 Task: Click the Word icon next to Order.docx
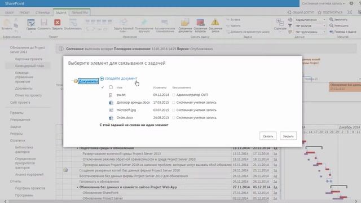pos(111,118)
